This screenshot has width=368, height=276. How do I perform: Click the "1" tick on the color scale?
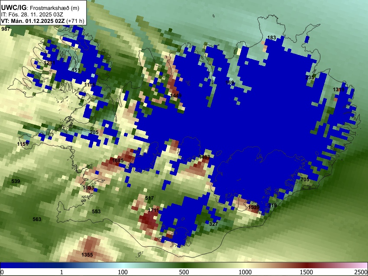point(61,272)
